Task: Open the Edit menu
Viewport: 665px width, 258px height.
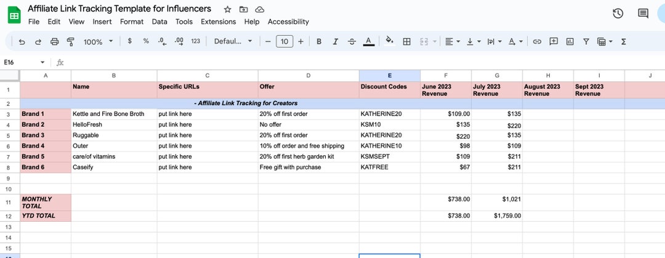Action: click(54, 22)
